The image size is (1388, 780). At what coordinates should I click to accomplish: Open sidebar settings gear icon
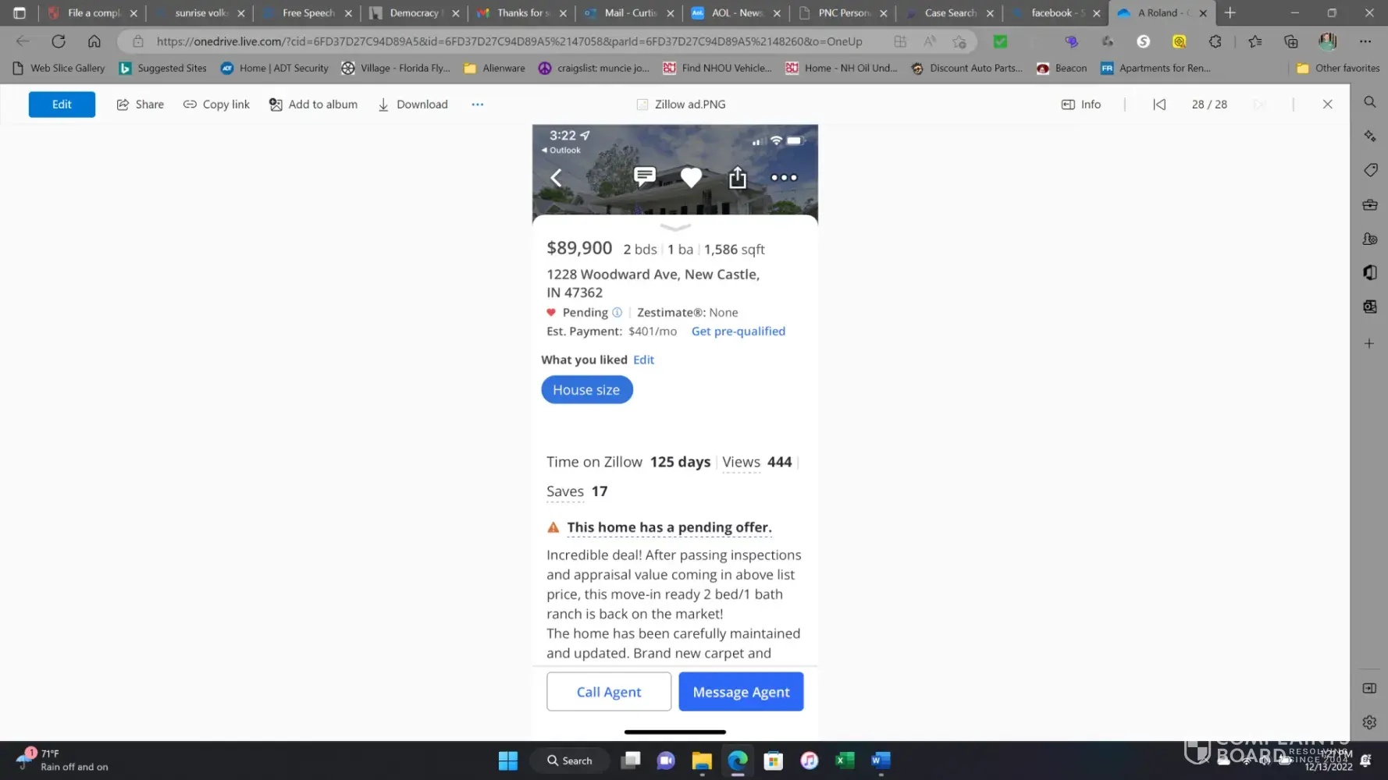click(x=1369, y=722)
